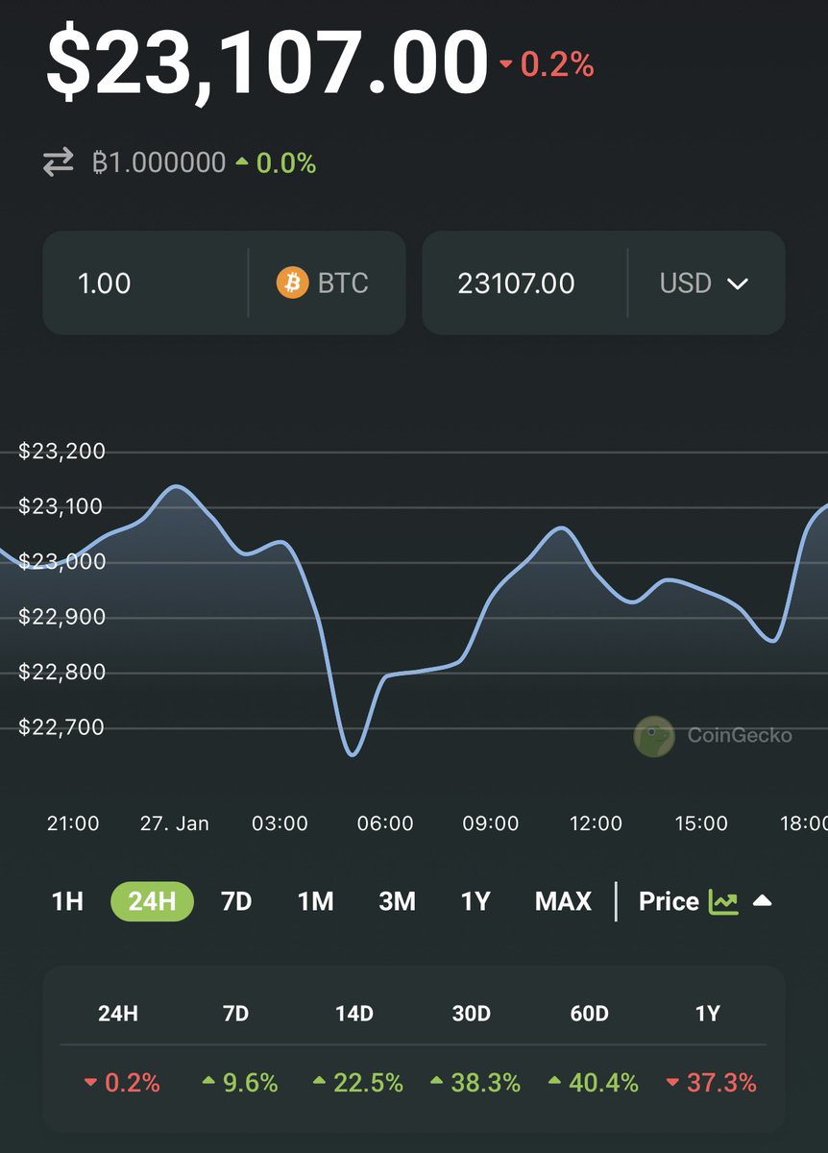828x1153 pixels.
Task: Tap the 60D column header
Action: point(590,1014)
